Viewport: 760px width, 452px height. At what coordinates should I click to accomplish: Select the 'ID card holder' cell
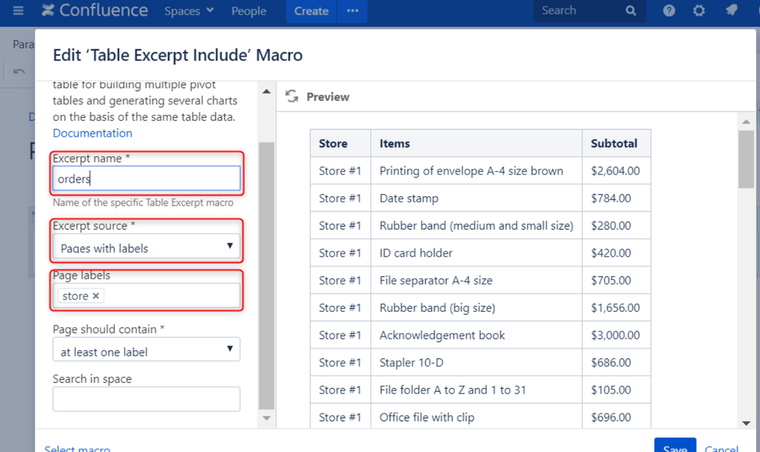point(476,253)
